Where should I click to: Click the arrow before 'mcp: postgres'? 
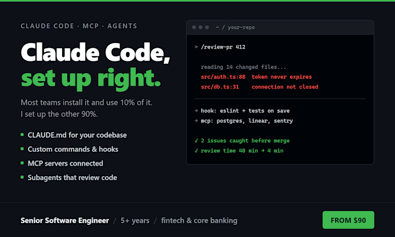[x=196, y=121]
